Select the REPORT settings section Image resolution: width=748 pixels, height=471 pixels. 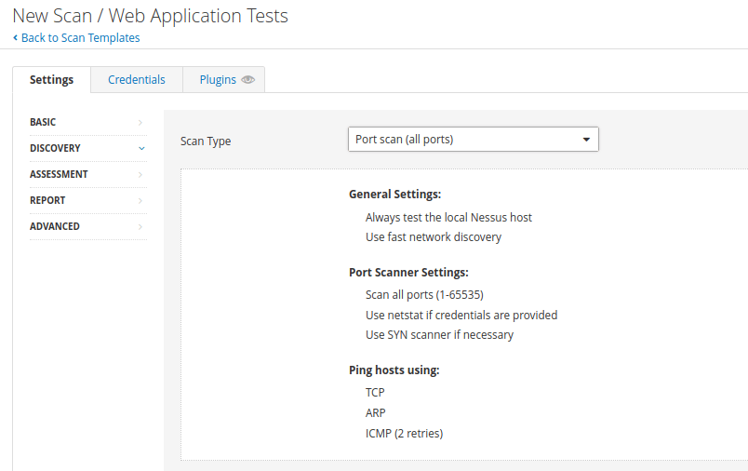[88, 200]
